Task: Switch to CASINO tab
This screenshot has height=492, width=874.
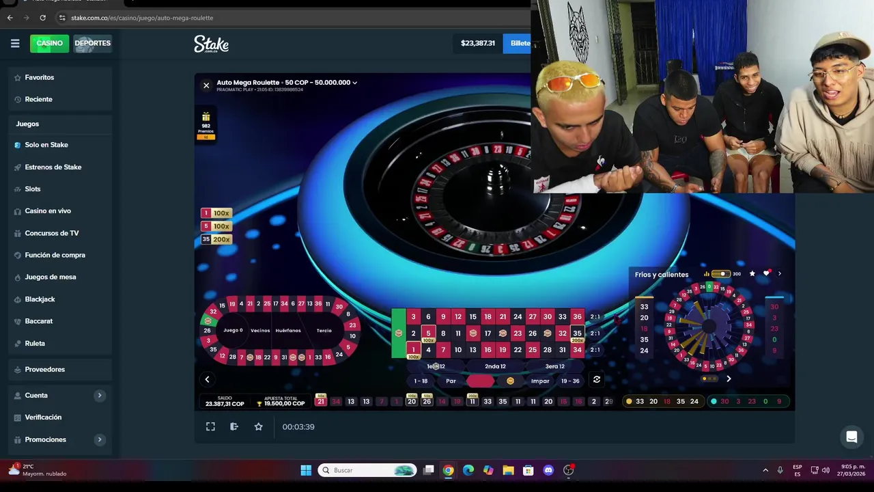Action: pos(49,43)
